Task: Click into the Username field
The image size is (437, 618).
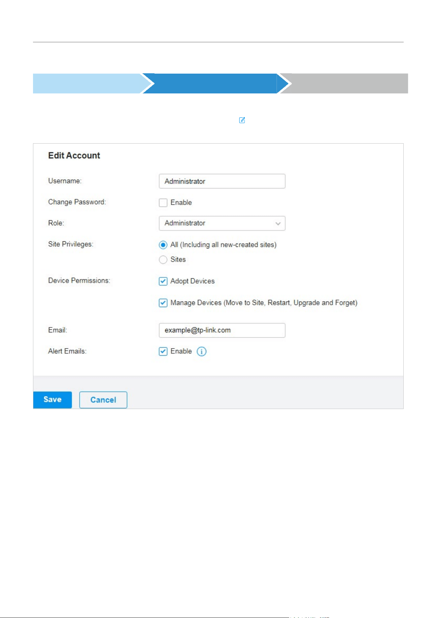Action: click(x=222, y=181)
